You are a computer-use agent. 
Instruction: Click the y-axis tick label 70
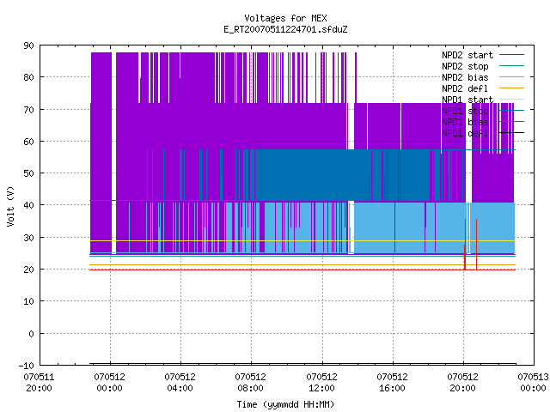[28, 110]
